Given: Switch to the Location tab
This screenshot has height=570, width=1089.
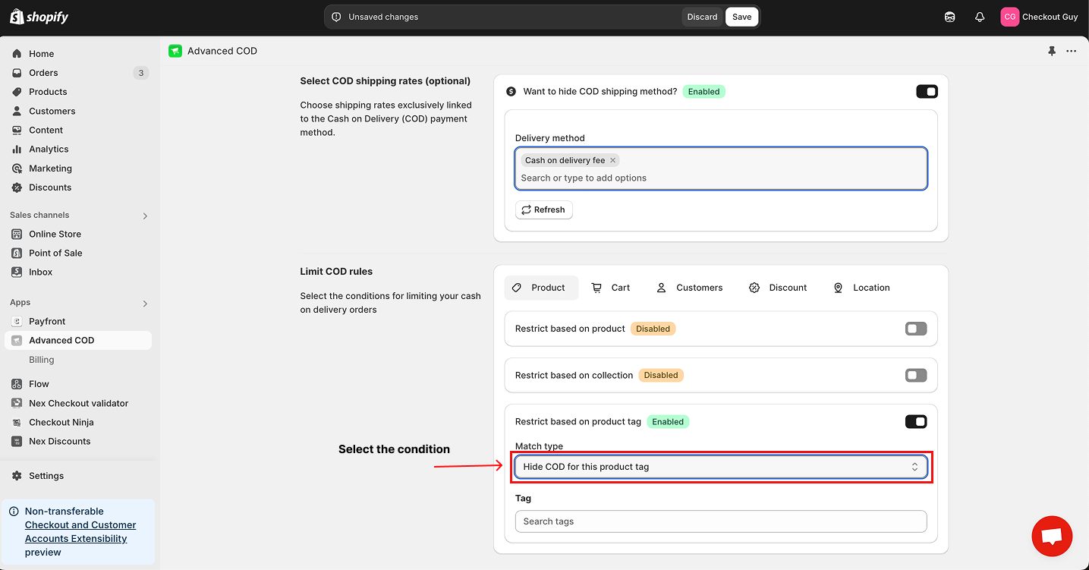Looking at the screenshot, I should coord(861,288).
